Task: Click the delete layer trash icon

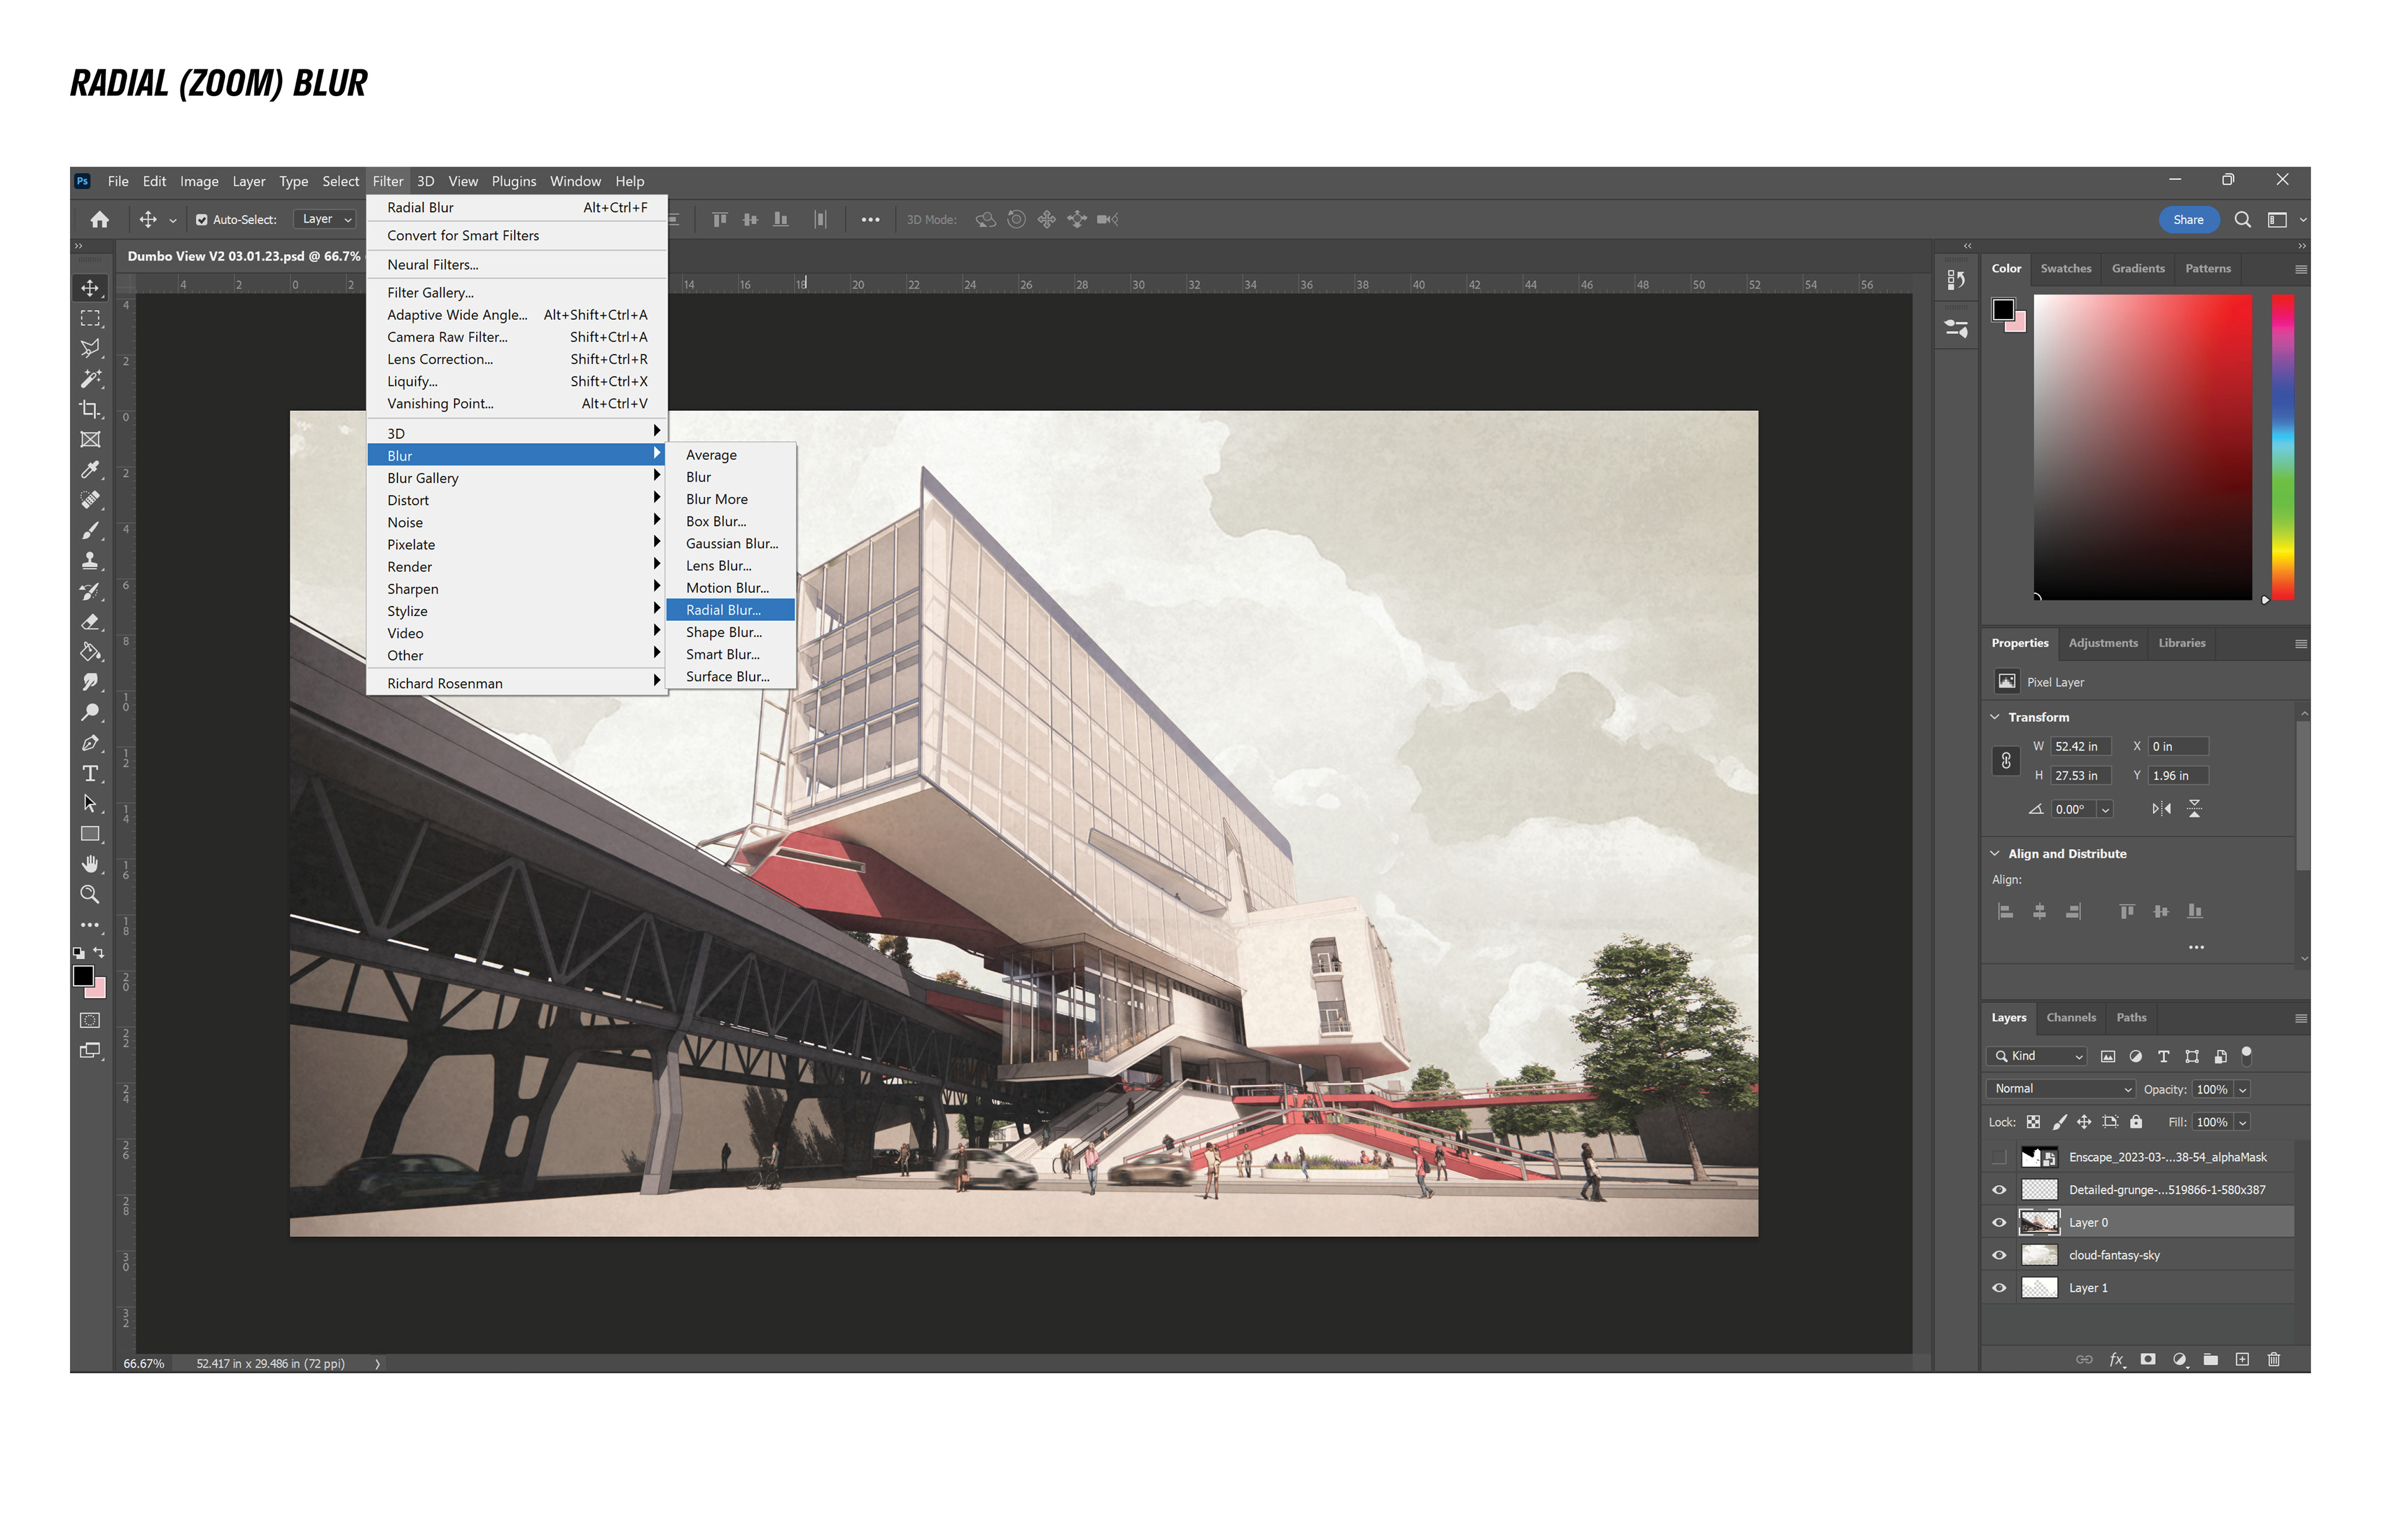Action: 2273,1359
